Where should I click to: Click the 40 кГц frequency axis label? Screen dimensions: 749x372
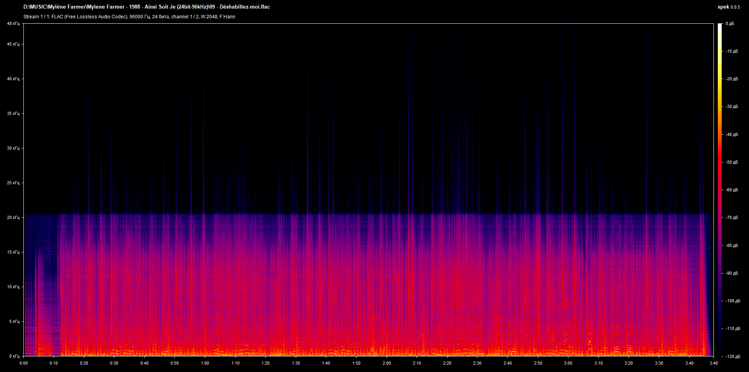click(x=13, y=79)
